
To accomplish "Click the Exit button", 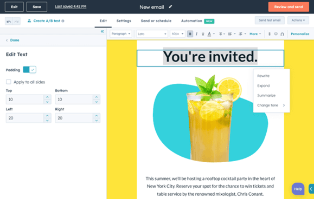I will point(14,7).
